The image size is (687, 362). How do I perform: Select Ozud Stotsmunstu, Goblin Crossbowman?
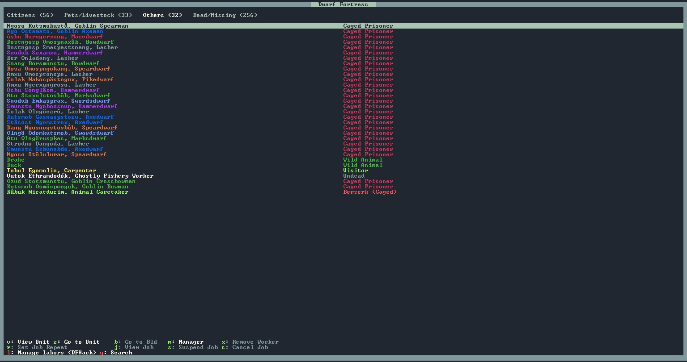[x=71, y=181]
